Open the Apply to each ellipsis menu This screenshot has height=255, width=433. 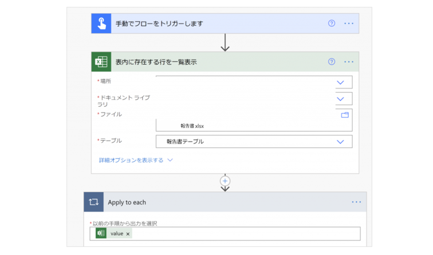point(356,202)
